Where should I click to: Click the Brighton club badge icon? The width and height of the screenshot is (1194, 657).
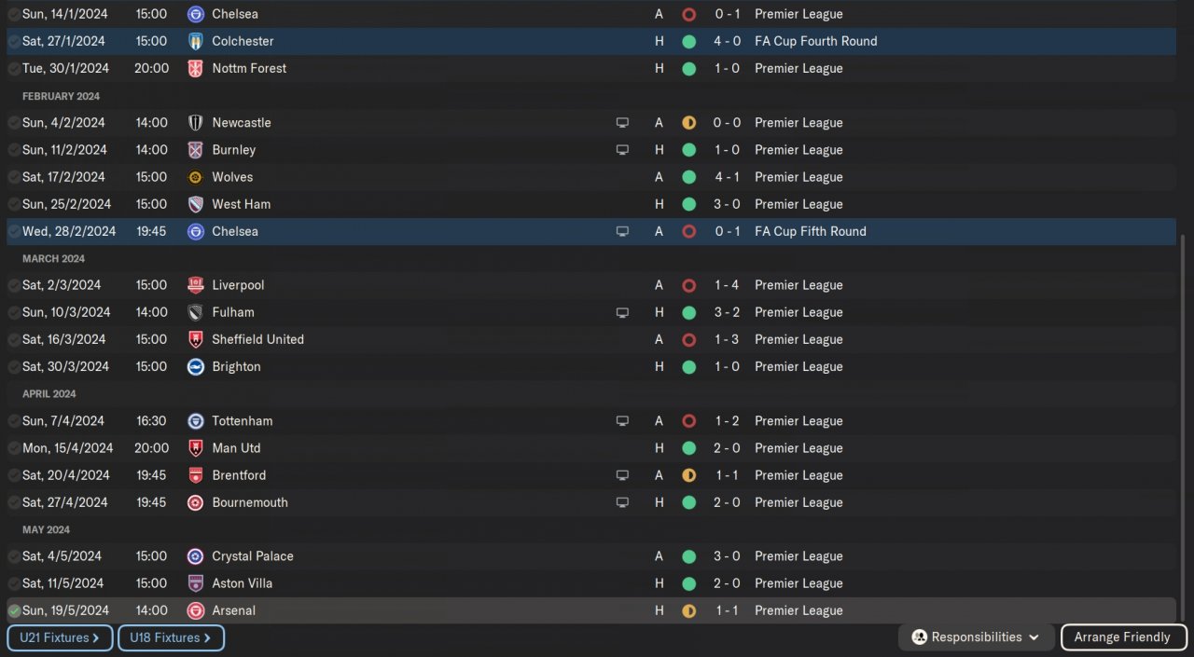pos(195,366)
